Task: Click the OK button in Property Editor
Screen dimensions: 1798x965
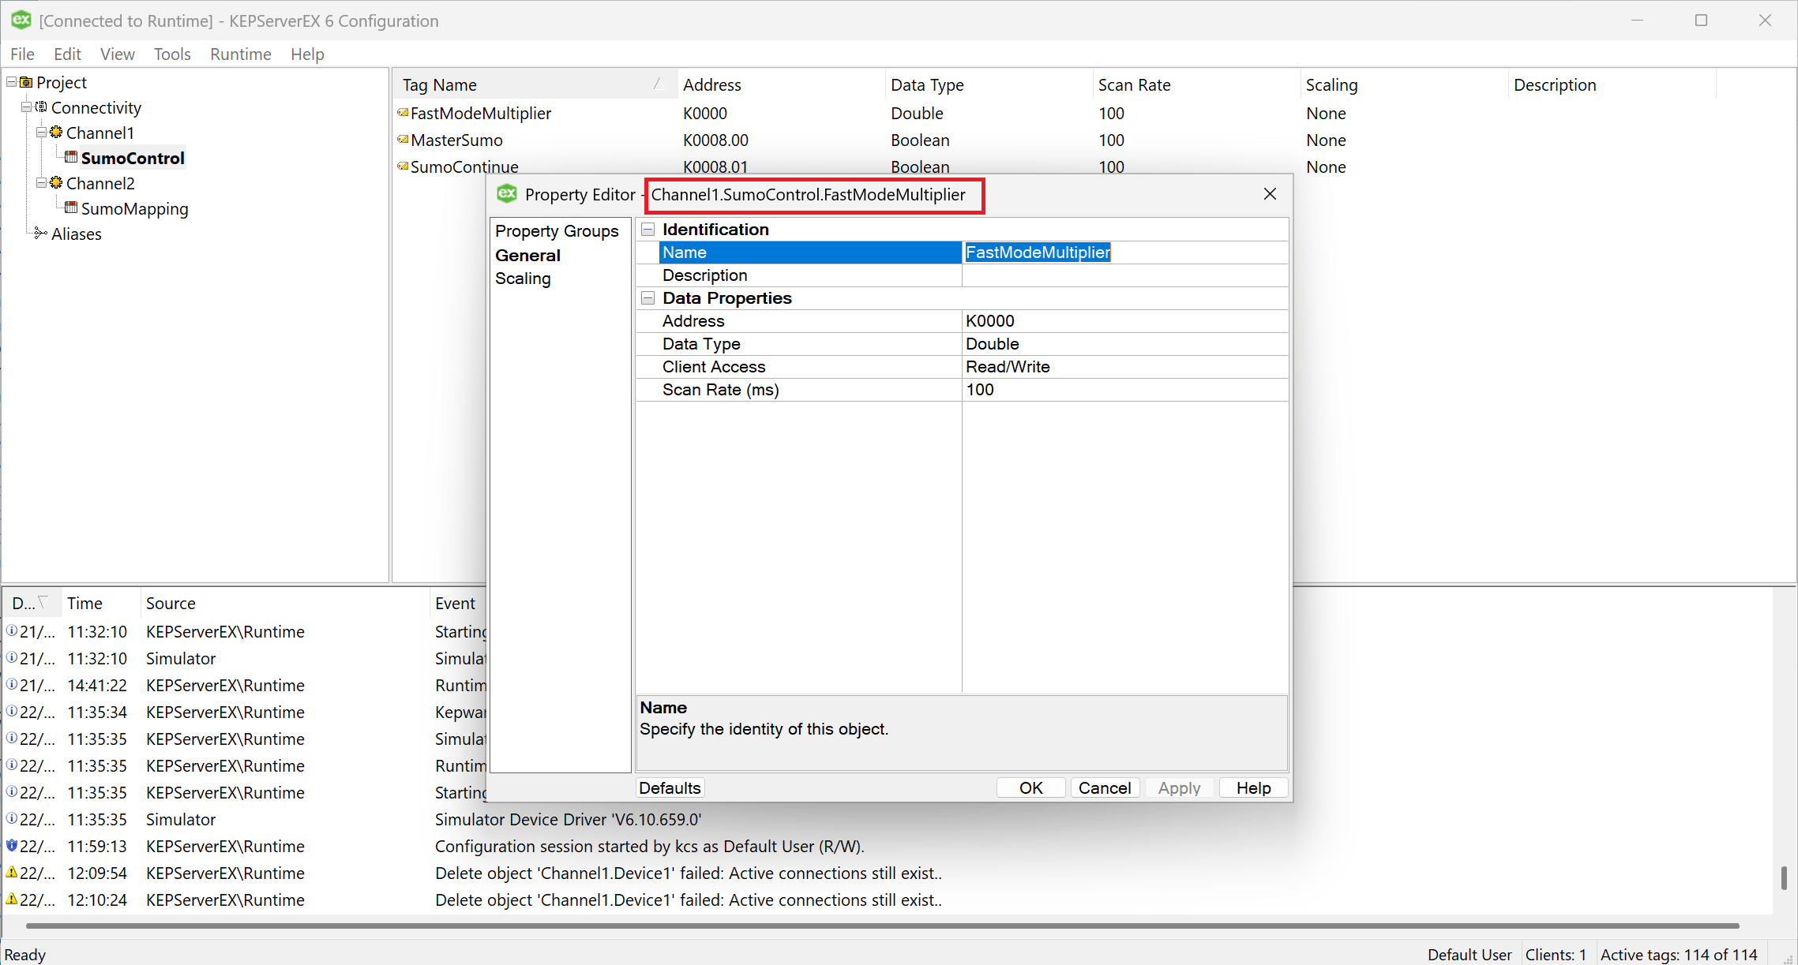Action: (x=1030, y=787)
